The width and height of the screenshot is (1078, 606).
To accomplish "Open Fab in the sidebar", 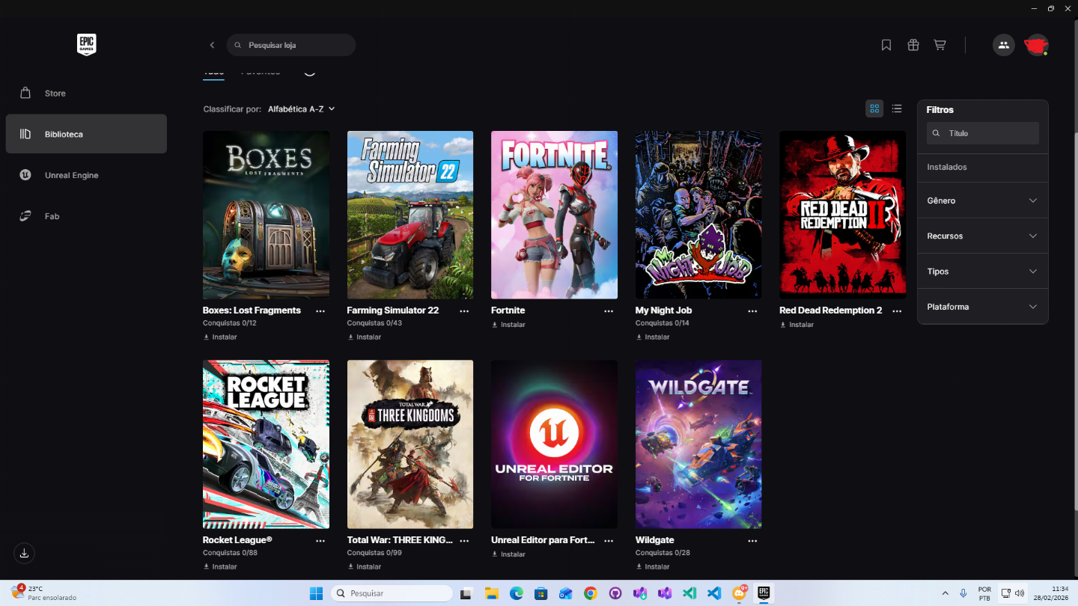I will (86, 216).
